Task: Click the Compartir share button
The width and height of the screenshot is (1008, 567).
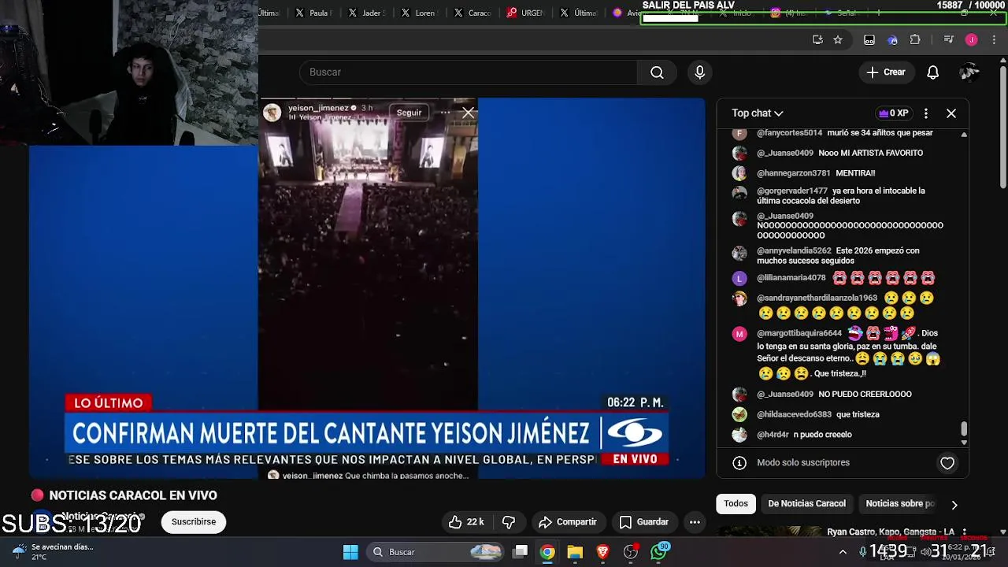Action: click(x=568, y=522)
